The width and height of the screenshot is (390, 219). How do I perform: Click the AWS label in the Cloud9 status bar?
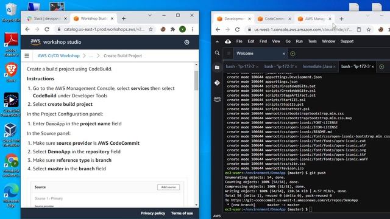[x=217, y=216]
